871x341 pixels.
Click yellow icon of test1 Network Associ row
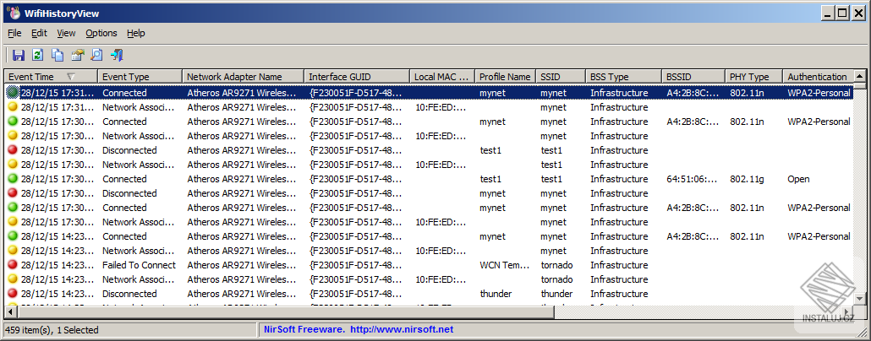13,165
